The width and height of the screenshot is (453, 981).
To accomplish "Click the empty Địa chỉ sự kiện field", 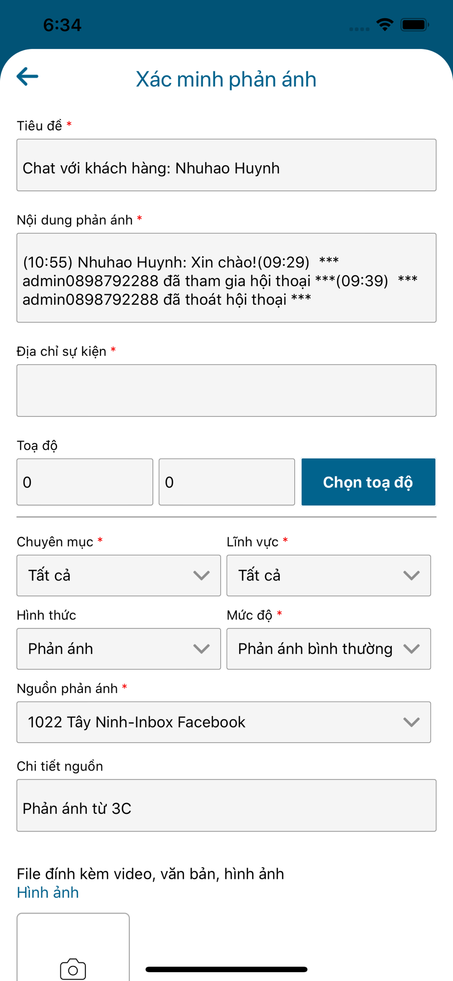I will click(226, 390).
